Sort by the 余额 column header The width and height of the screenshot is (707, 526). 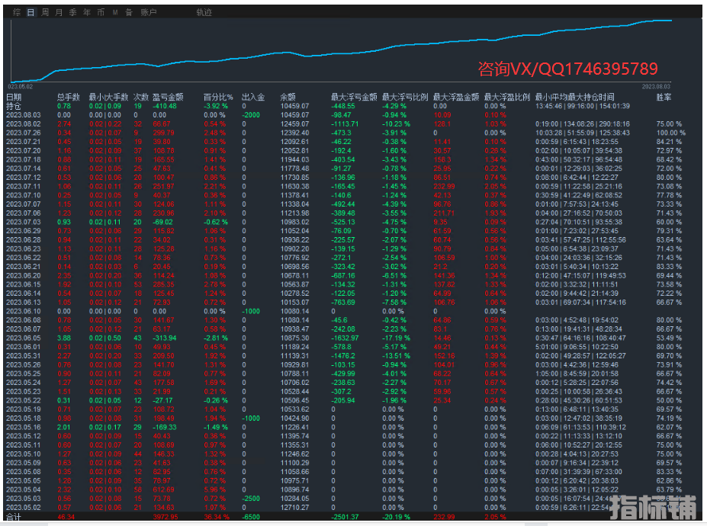coord(288,97)
